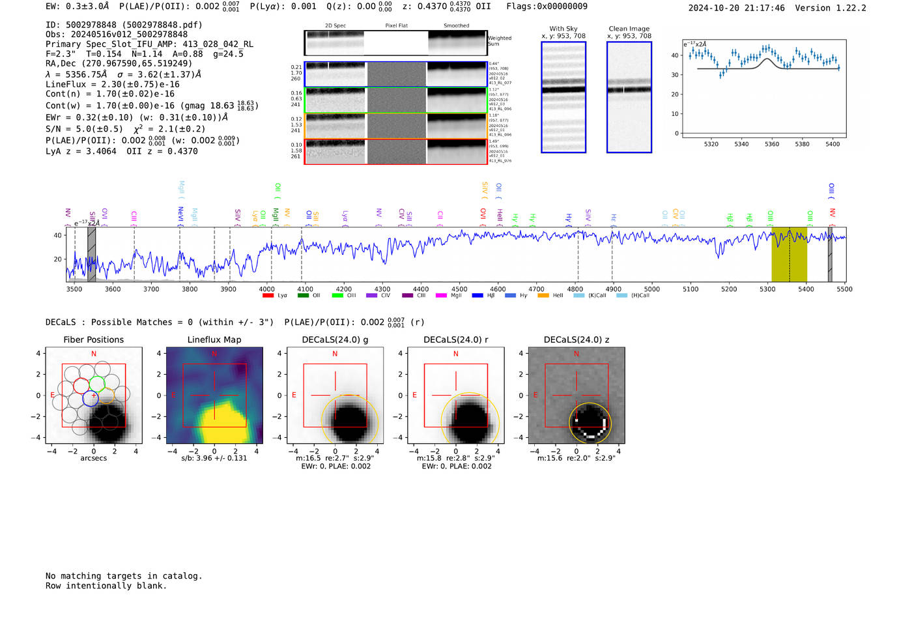This screenshot has height=621, width=912.
Task: Click the 'arcsecs' axis label
Action: point(94,458)
